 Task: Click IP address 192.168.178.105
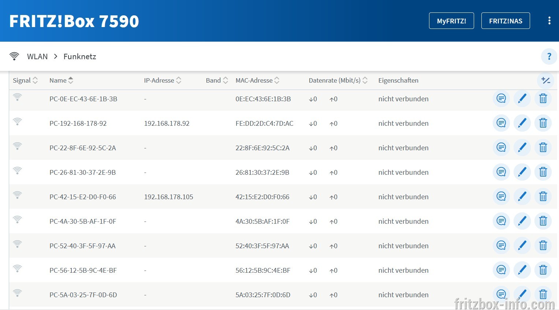pos(169,197)
